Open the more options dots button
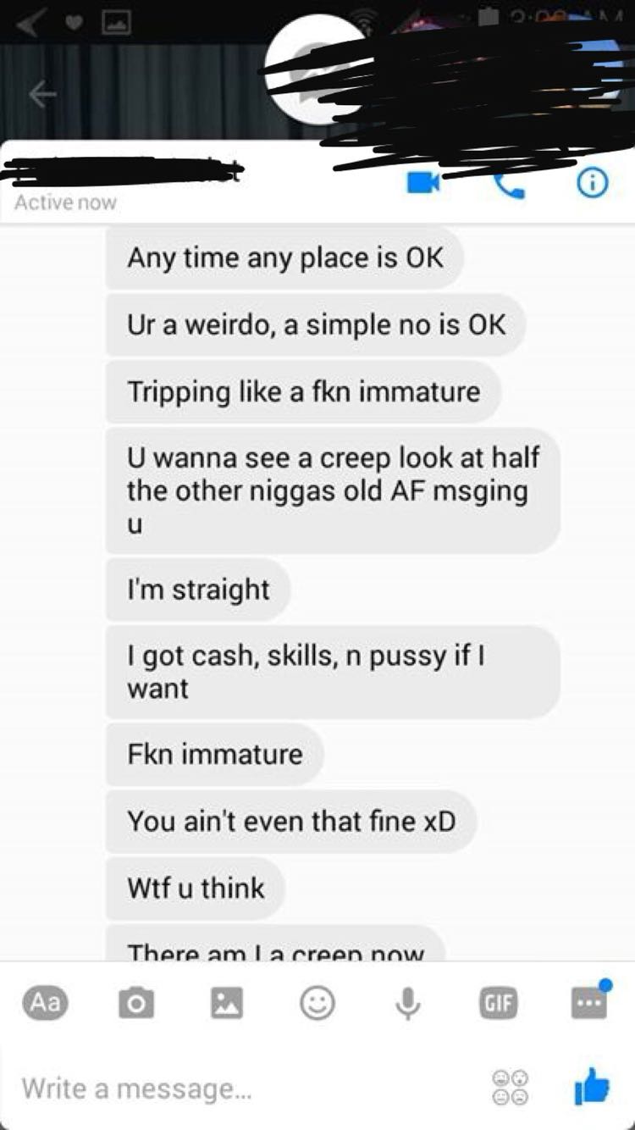 [589, 1001]
